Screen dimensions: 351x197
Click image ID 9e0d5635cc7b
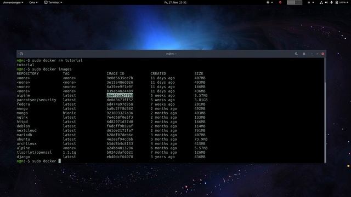[x=120, y=78]
